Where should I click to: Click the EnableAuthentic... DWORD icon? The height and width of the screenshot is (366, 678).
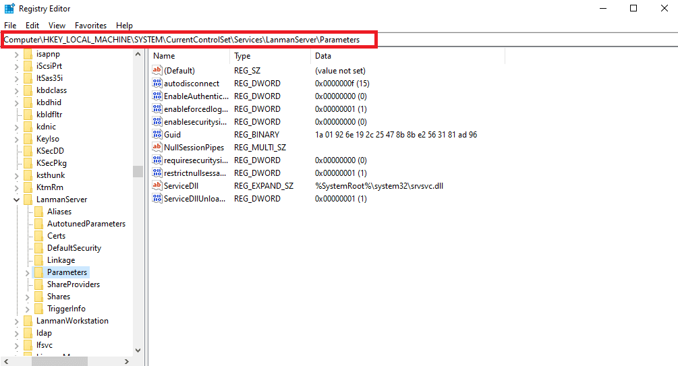(x=157, y=96)
